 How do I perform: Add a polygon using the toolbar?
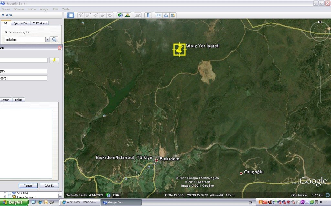88,15
